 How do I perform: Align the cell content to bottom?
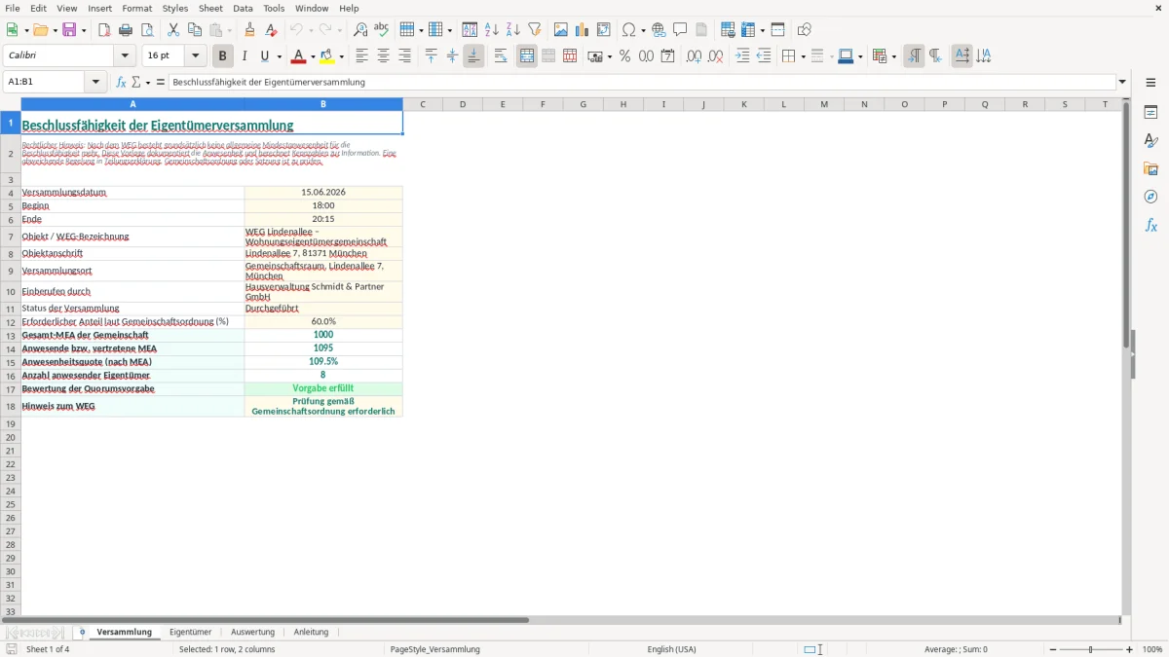pos(473,56)
